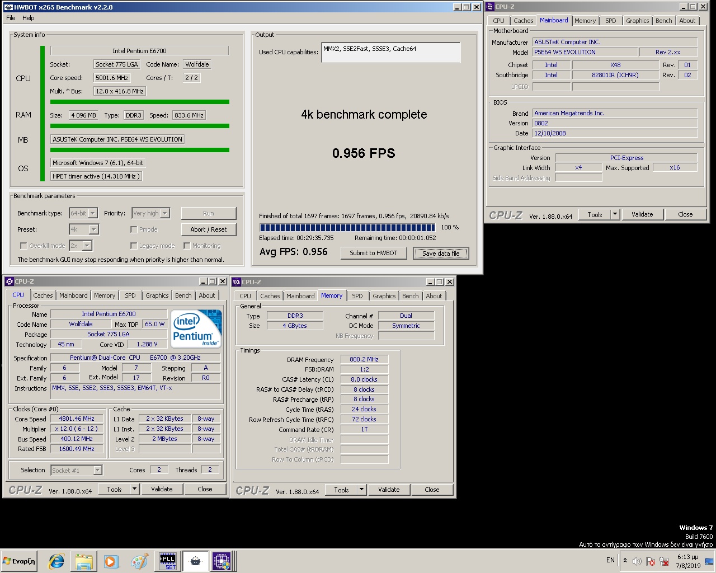Toggle the Monitoring checkbox
Image resolution: width=716 pixels, height=573 pixels.
(187, 246)
